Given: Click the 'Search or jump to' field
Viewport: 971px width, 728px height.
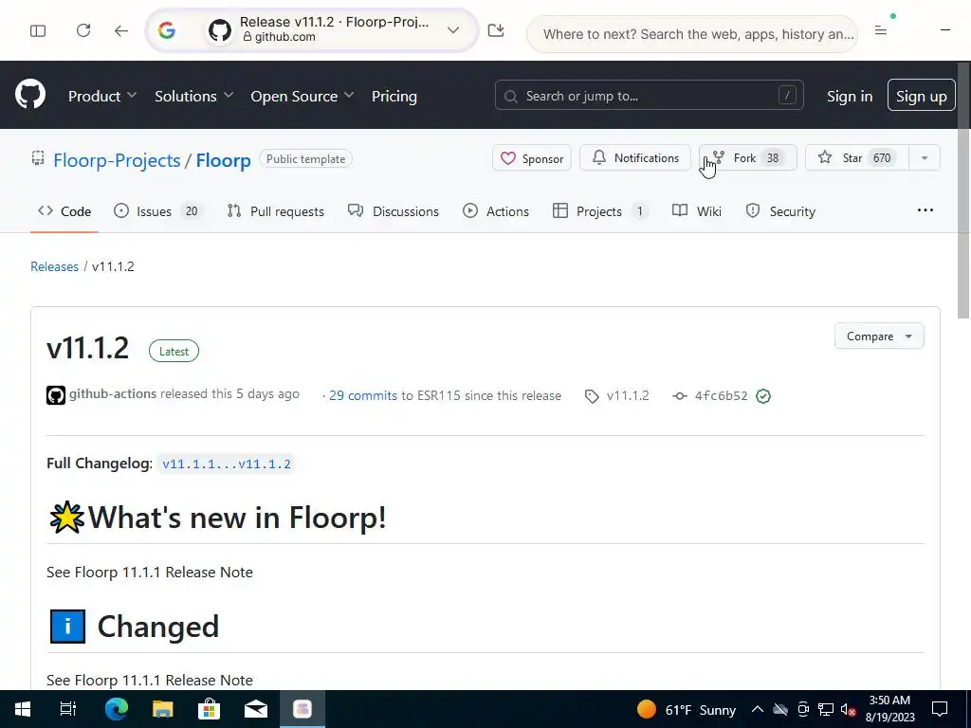Looking at the screenshot, I should 649,96.
